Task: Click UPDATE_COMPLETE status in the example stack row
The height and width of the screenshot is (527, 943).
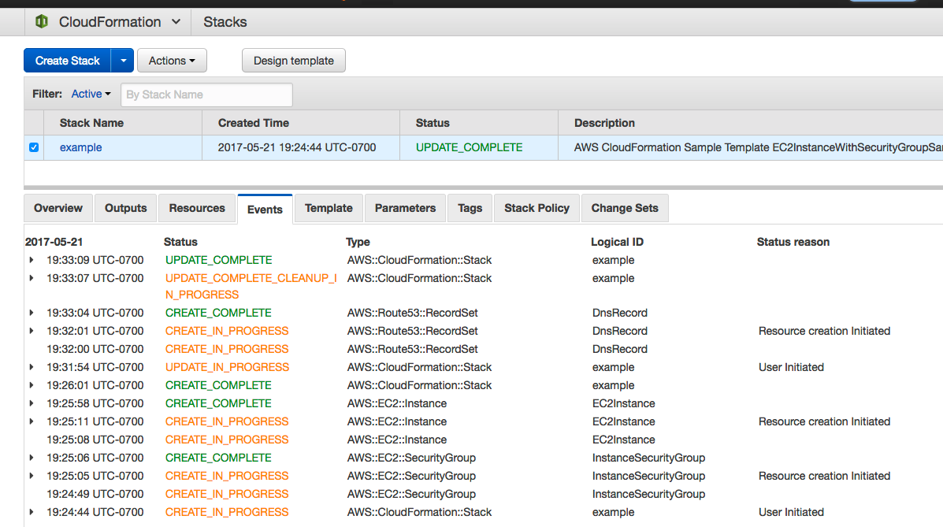Action: tap(469, 147)
